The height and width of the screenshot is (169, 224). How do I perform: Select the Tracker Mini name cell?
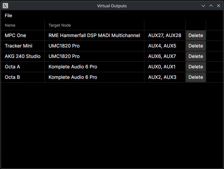[23, 46]
